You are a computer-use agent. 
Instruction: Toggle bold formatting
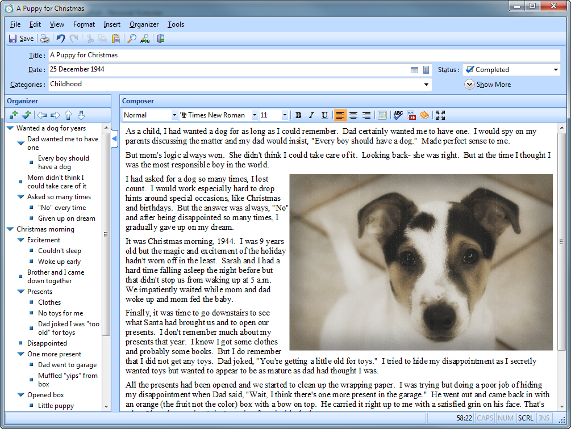pyautogui.click(x=298, y=115)
